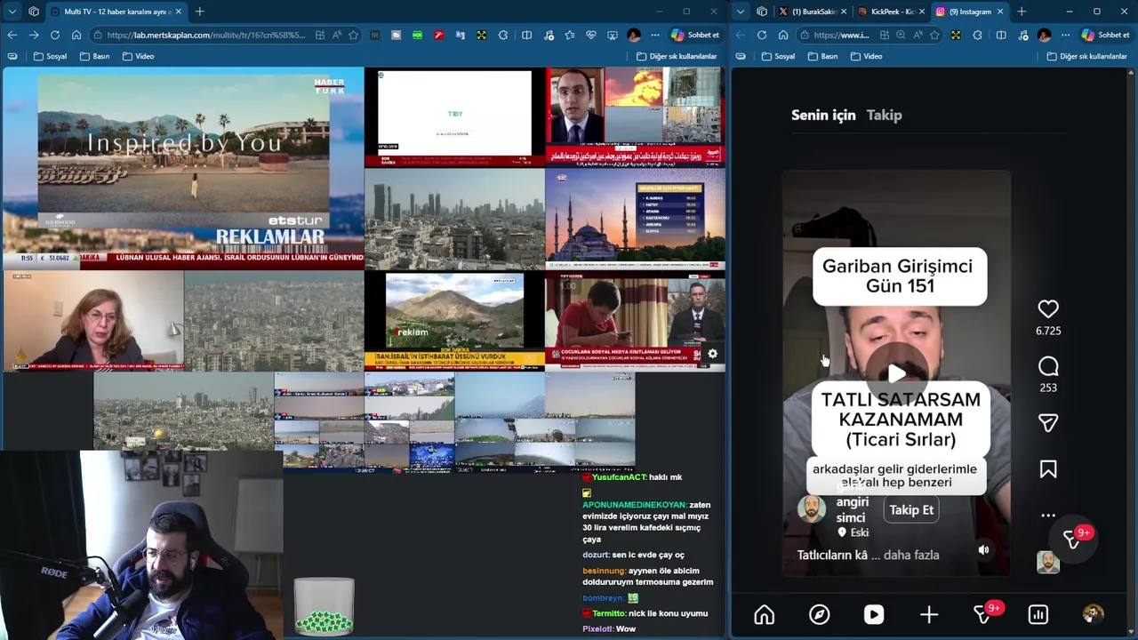Click chat username YusufcanACT
The height and width of the screenshot is (640, 1138).
[619, 477]
